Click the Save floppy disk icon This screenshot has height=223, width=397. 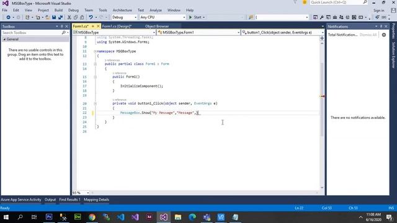[54, 17]
